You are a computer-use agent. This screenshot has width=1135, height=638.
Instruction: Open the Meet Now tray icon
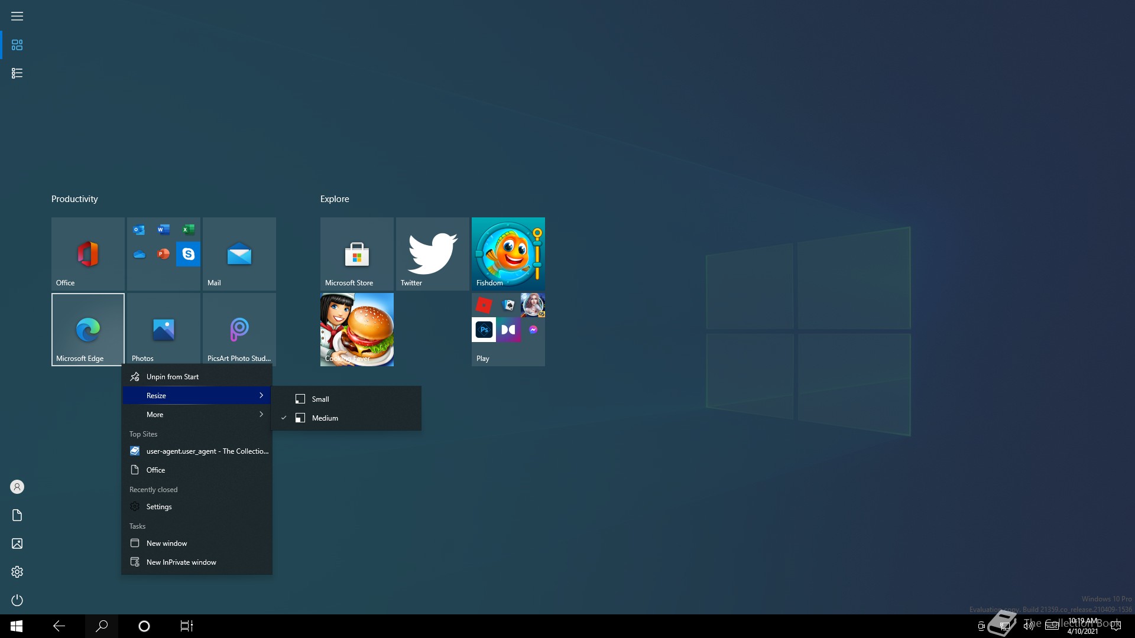coord(981,626)
